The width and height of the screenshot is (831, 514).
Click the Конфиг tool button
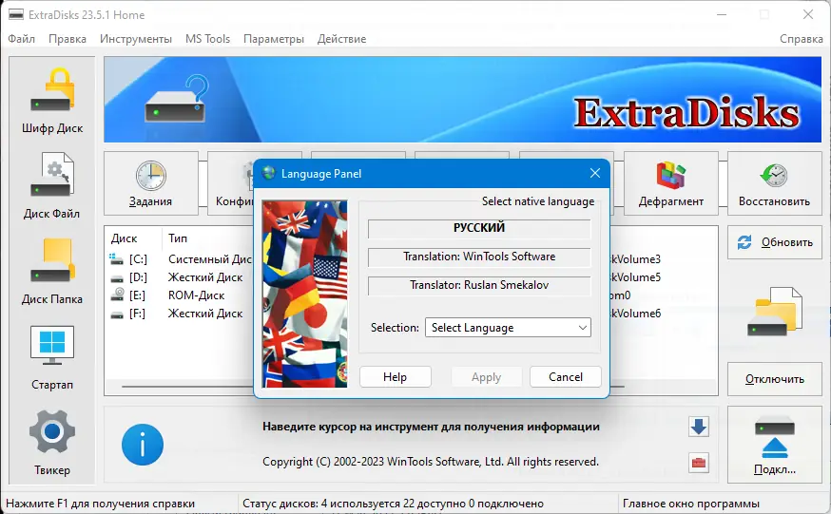(x=230, y=183)
